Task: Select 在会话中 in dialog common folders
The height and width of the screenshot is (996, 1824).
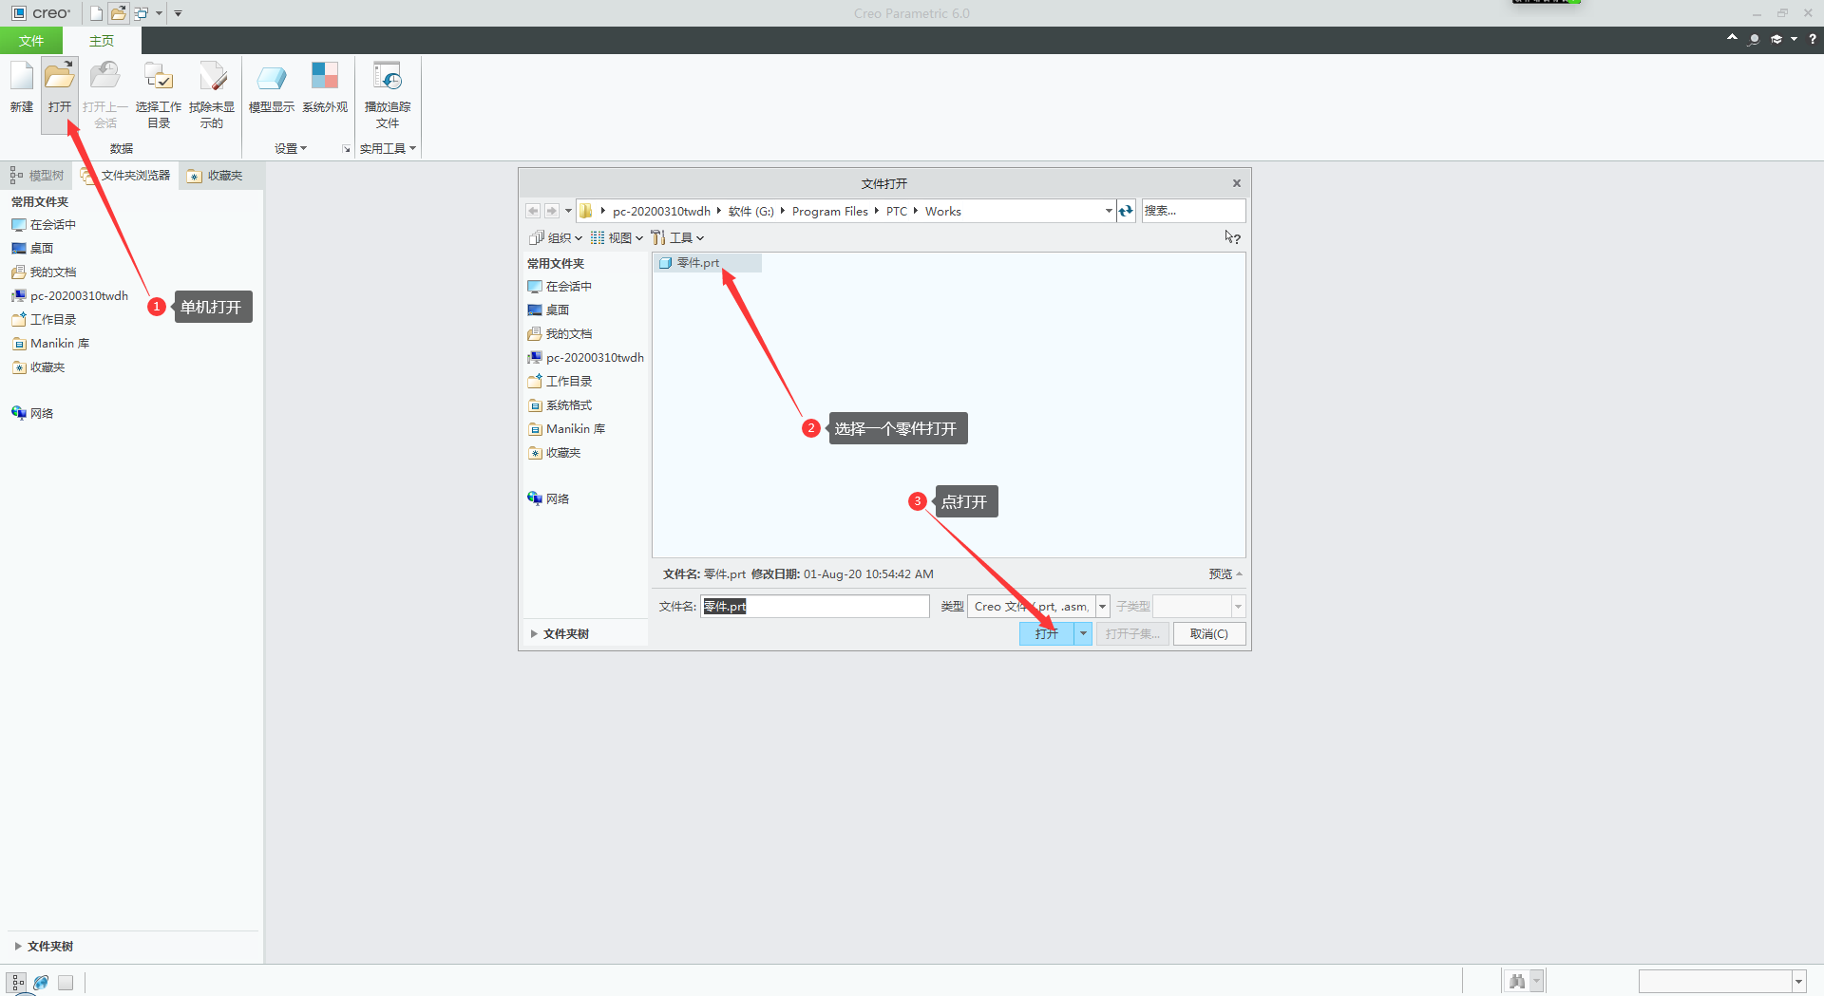Action: tap(560, 287)
